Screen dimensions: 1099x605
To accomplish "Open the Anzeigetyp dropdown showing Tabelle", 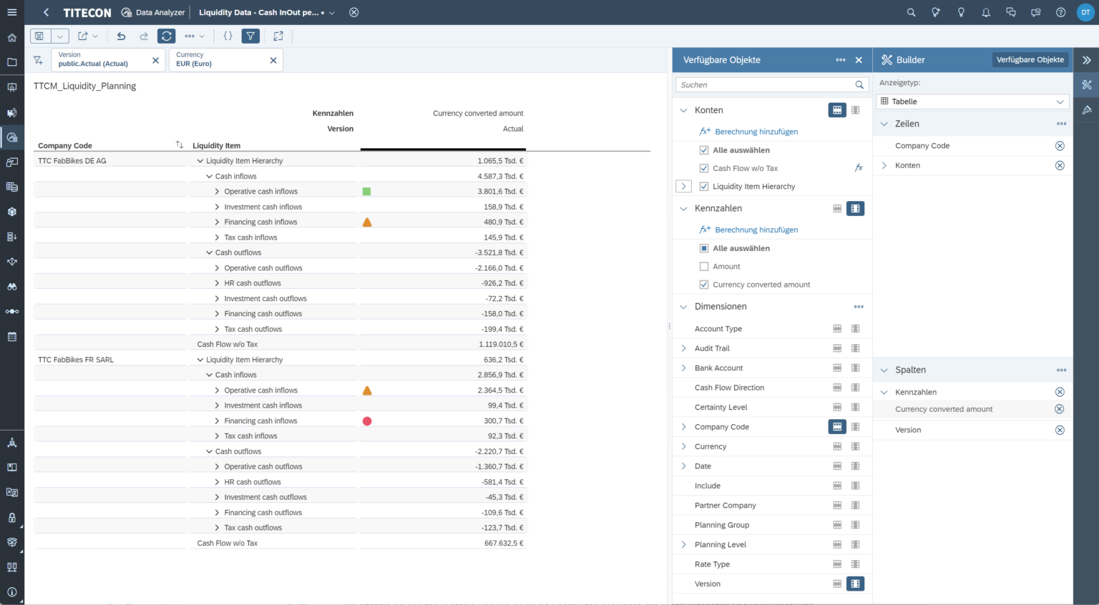I will (x=972, y=101).
